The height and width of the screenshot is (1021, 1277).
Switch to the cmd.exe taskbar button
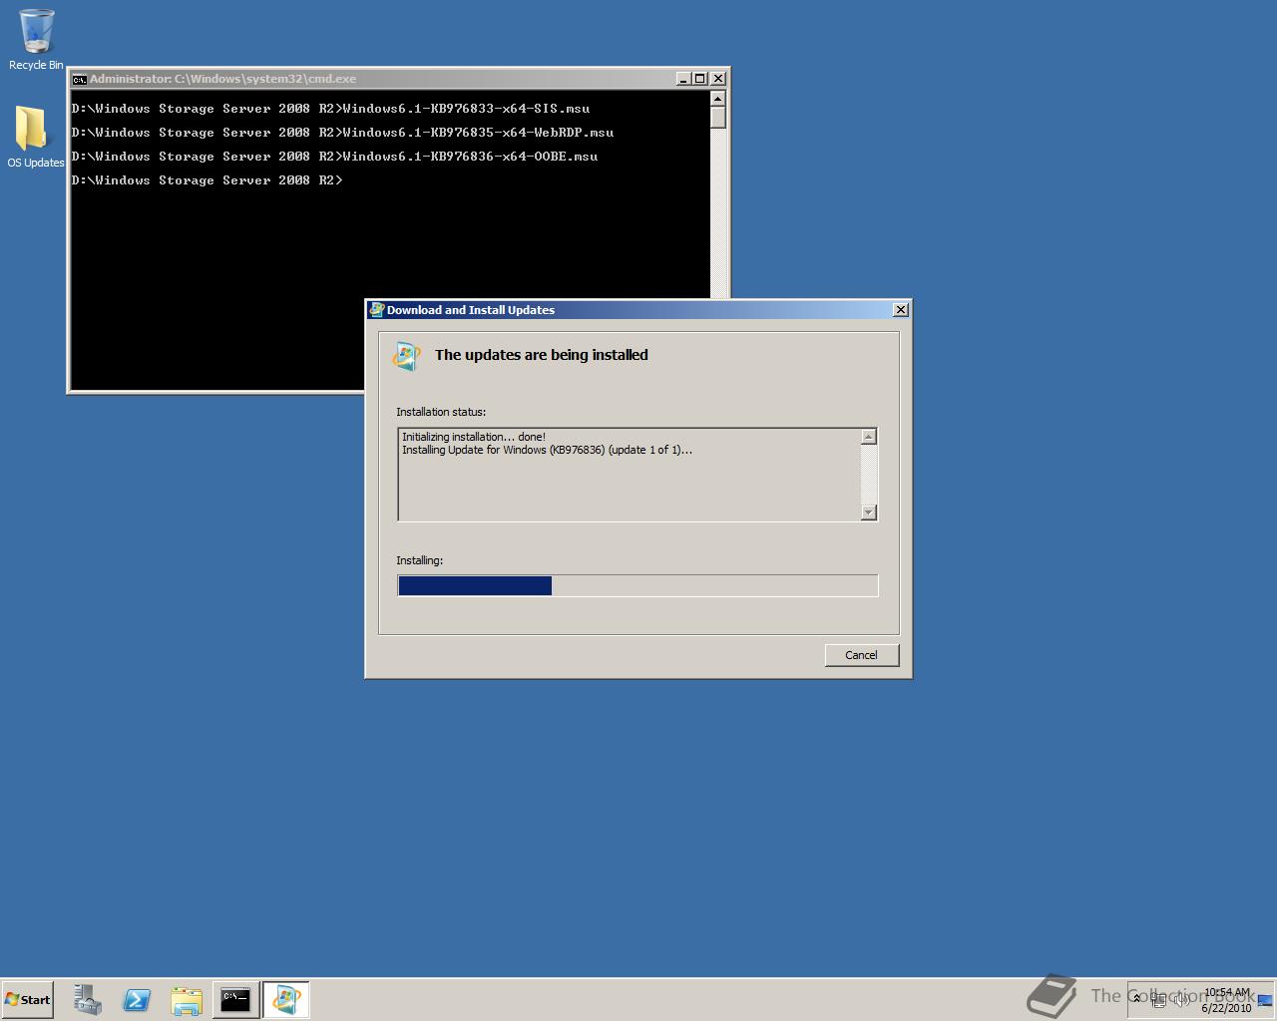tap(235, 999)
